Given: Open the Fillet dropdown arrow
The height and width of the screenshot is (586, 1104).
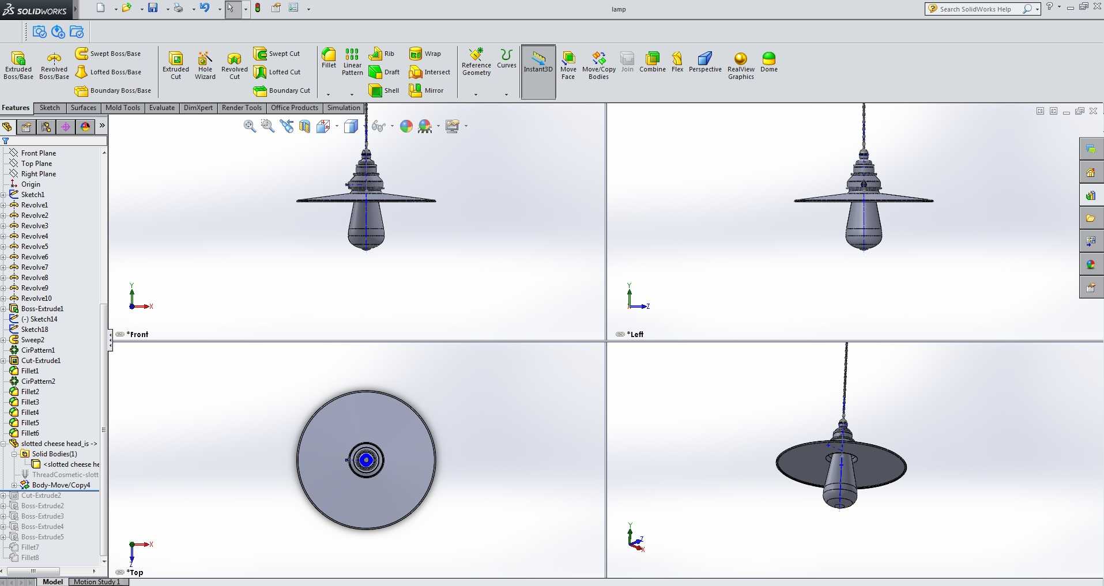Looking at the screenshot, I should pyautogui.click(x=328, y=94).
